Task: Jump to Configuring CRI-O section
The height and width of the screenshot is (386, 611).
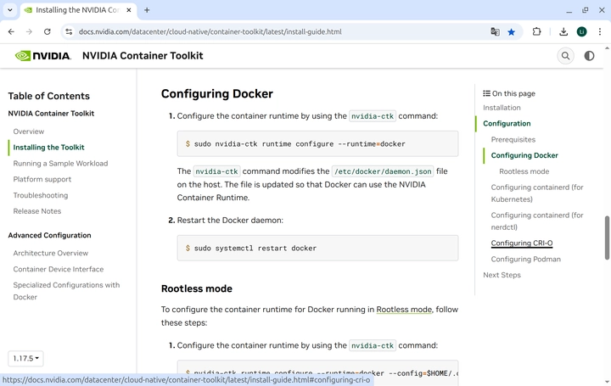Action: (521, 243)
